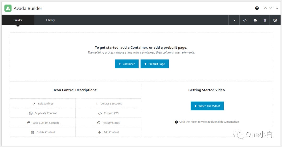The width and height of the screenshot is (282, 147).
Task: Click the save custom content toolbar icon
Action: point(255,20)
